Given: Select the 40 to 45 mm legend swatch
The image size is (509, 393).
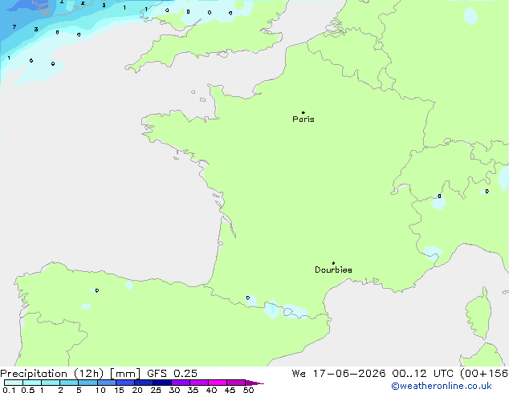Looking at the screenshot, I should (x=218, y=383).
